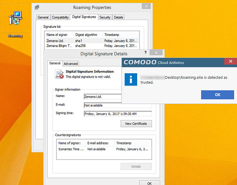Close the Roaming Properties window

tap(146, 6)
